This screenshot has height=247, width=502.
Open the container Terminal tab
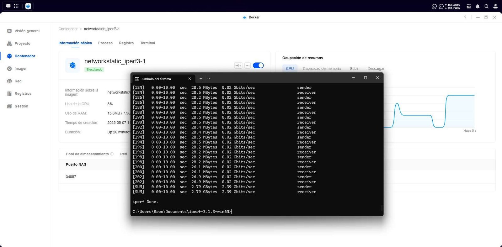click(147, 43)
